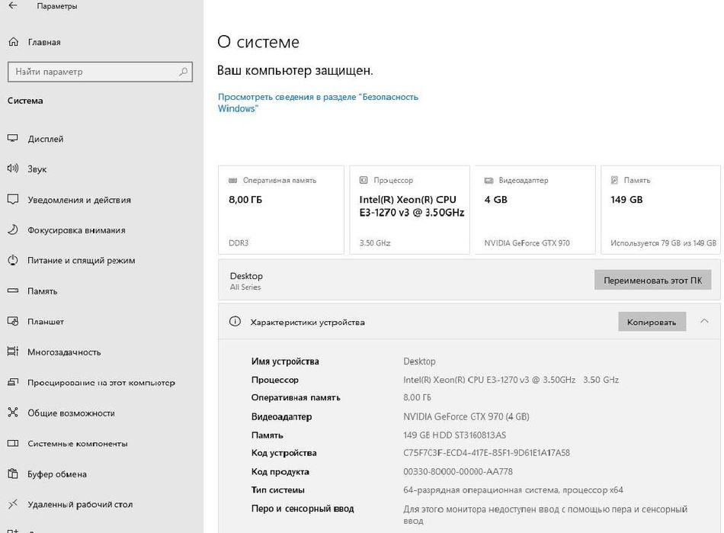Screen dimensions: 724x533
Task: Select the Звук speaker icon
Action: click(x=13, y=169)
